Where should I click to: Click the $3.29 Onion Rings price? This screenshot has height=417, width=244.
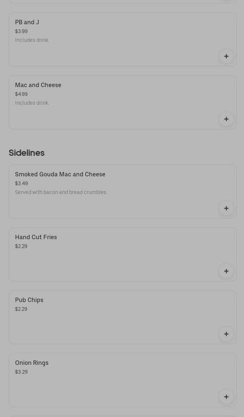21,372
